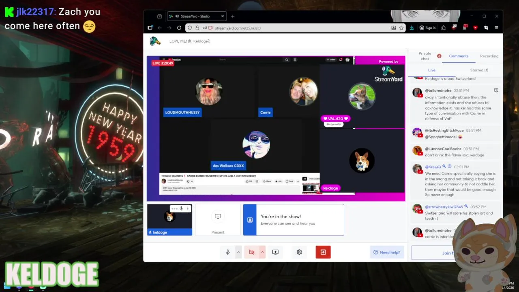Open browser downloads panel
The image size is (519, 292).
point(412,28)
